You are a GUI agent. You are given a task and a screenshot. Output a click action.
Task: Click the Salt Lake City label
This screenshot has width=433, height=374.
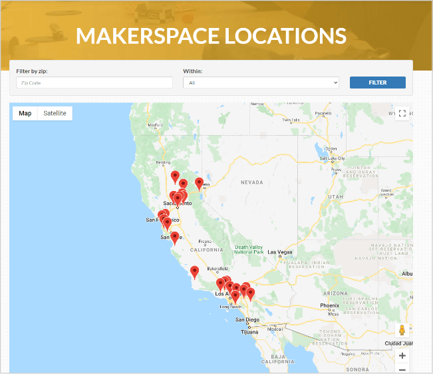pos(332,158)
